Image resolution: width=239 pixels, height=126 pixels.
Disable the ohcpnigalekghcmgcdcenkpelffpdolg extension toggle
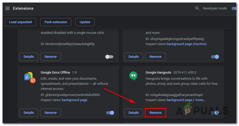[x=215, y=57]
